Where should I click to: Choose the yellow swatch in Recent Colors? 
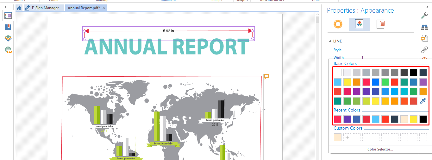[414, 119]
